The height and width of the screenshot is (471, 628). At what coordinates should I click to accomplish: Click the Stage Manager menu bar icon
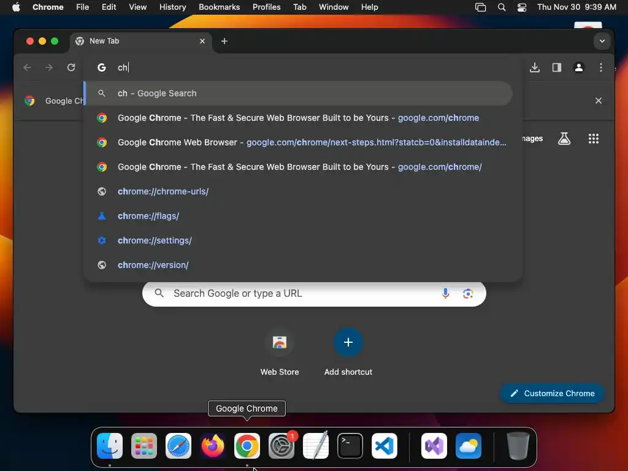point(480,7)
